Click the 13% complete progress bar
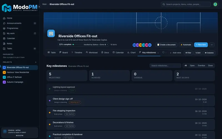This screenshot has height=139, width=222. coord(77,44)
